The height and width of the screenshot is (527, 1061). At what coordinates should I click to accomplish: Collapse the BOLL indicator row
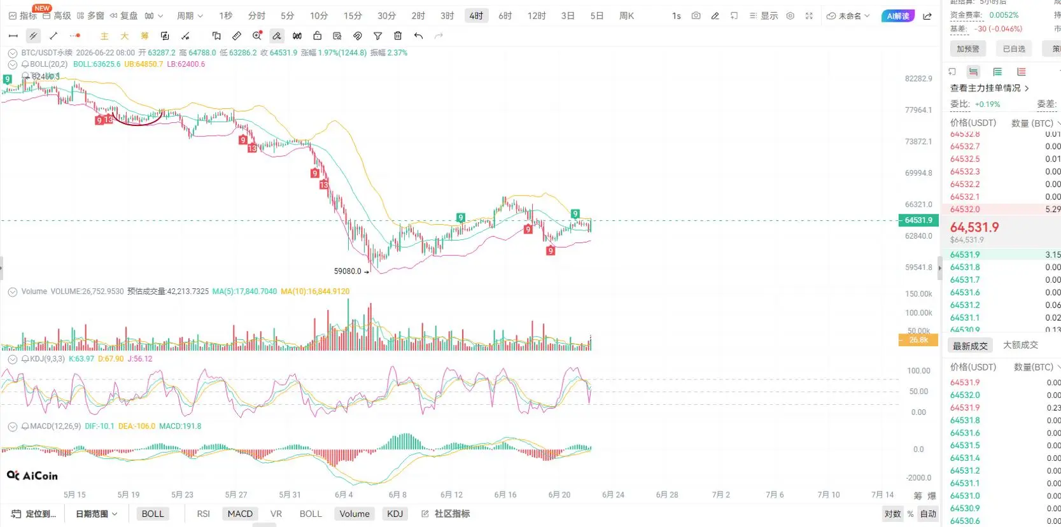point(12,64)
